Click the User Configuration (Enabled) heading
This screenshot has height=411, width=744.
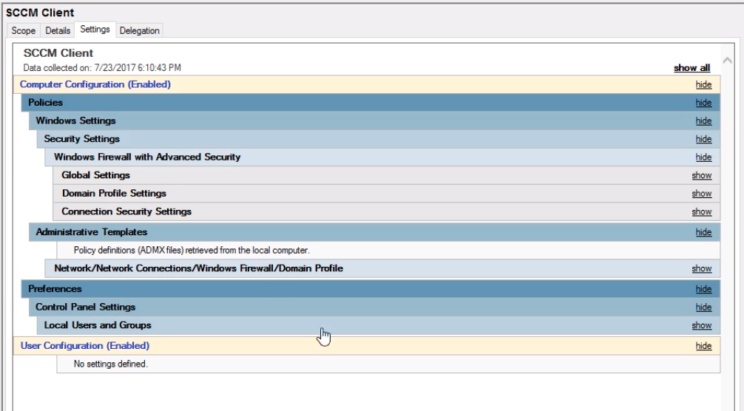click(x=85, y=346)
